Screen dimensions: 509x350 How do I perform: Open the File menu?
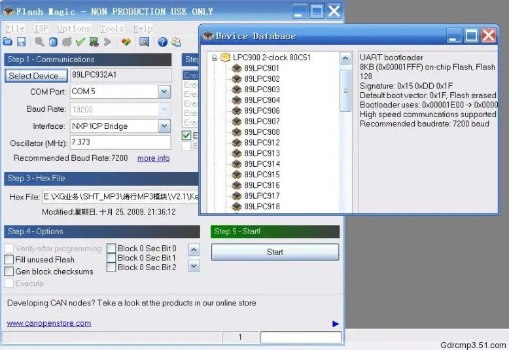click(15, 29)
